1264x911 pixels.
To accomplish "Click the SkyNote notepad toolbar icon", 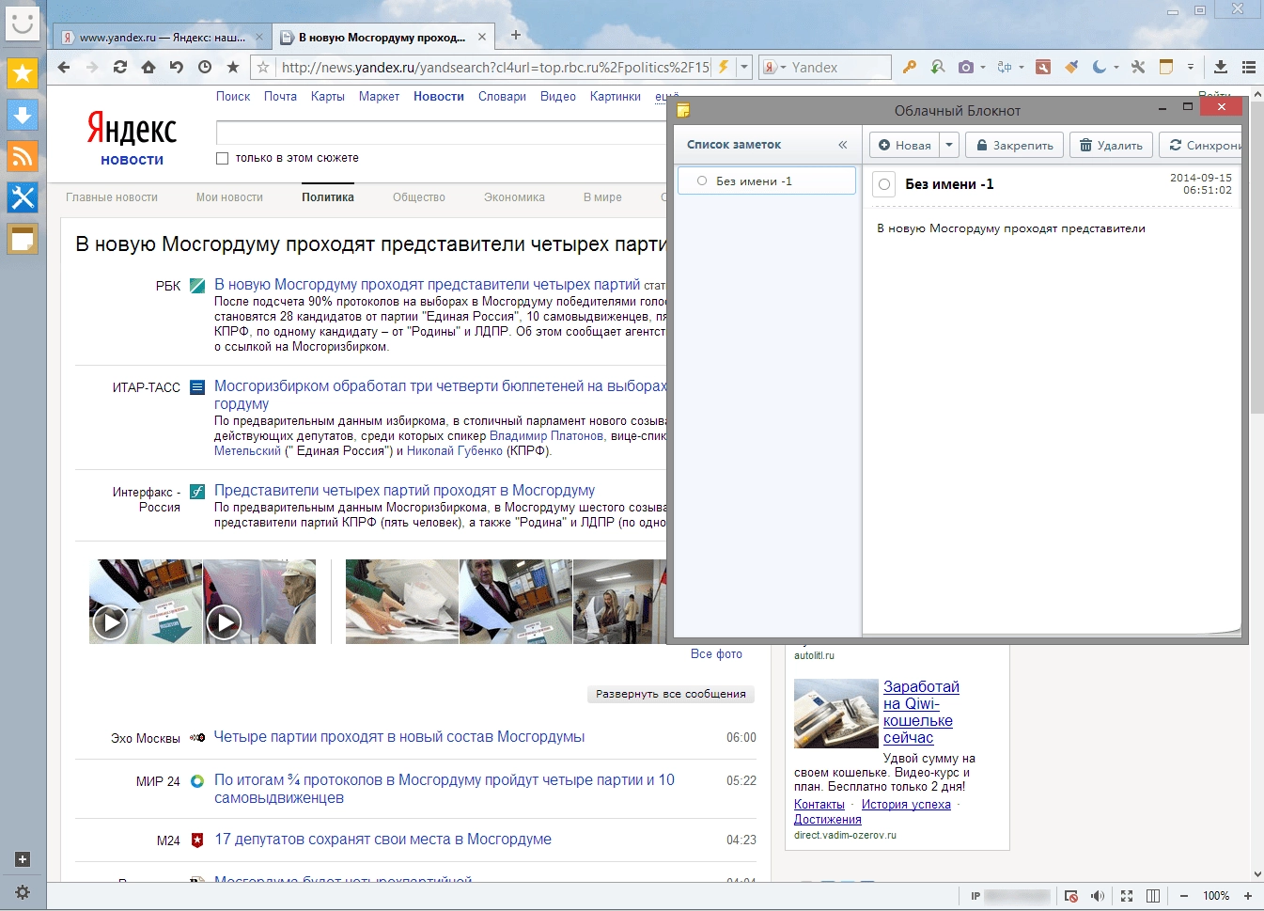I will [1166, 67].
